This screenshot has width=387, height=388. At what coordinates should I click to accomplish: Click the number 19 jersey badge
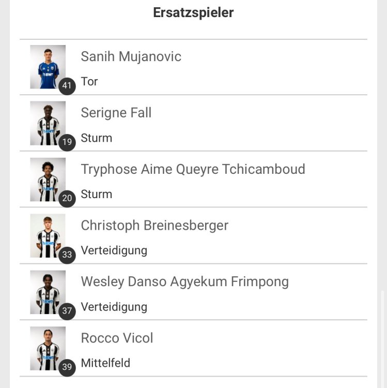point(67,142)
